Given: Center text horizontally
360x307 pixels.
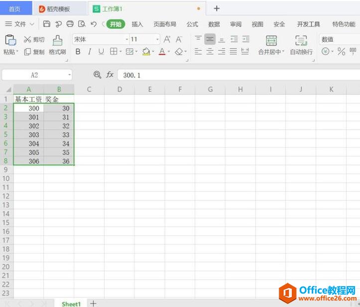Looking at the screenshot, I should pos(210,51).
